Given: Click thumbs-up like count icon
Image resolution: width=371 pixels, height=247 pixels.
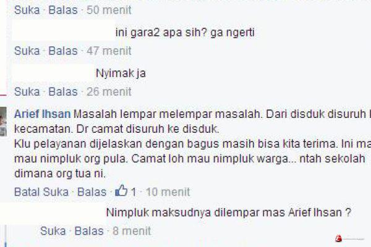Looking at the screenshot, I should click(121, 191).
